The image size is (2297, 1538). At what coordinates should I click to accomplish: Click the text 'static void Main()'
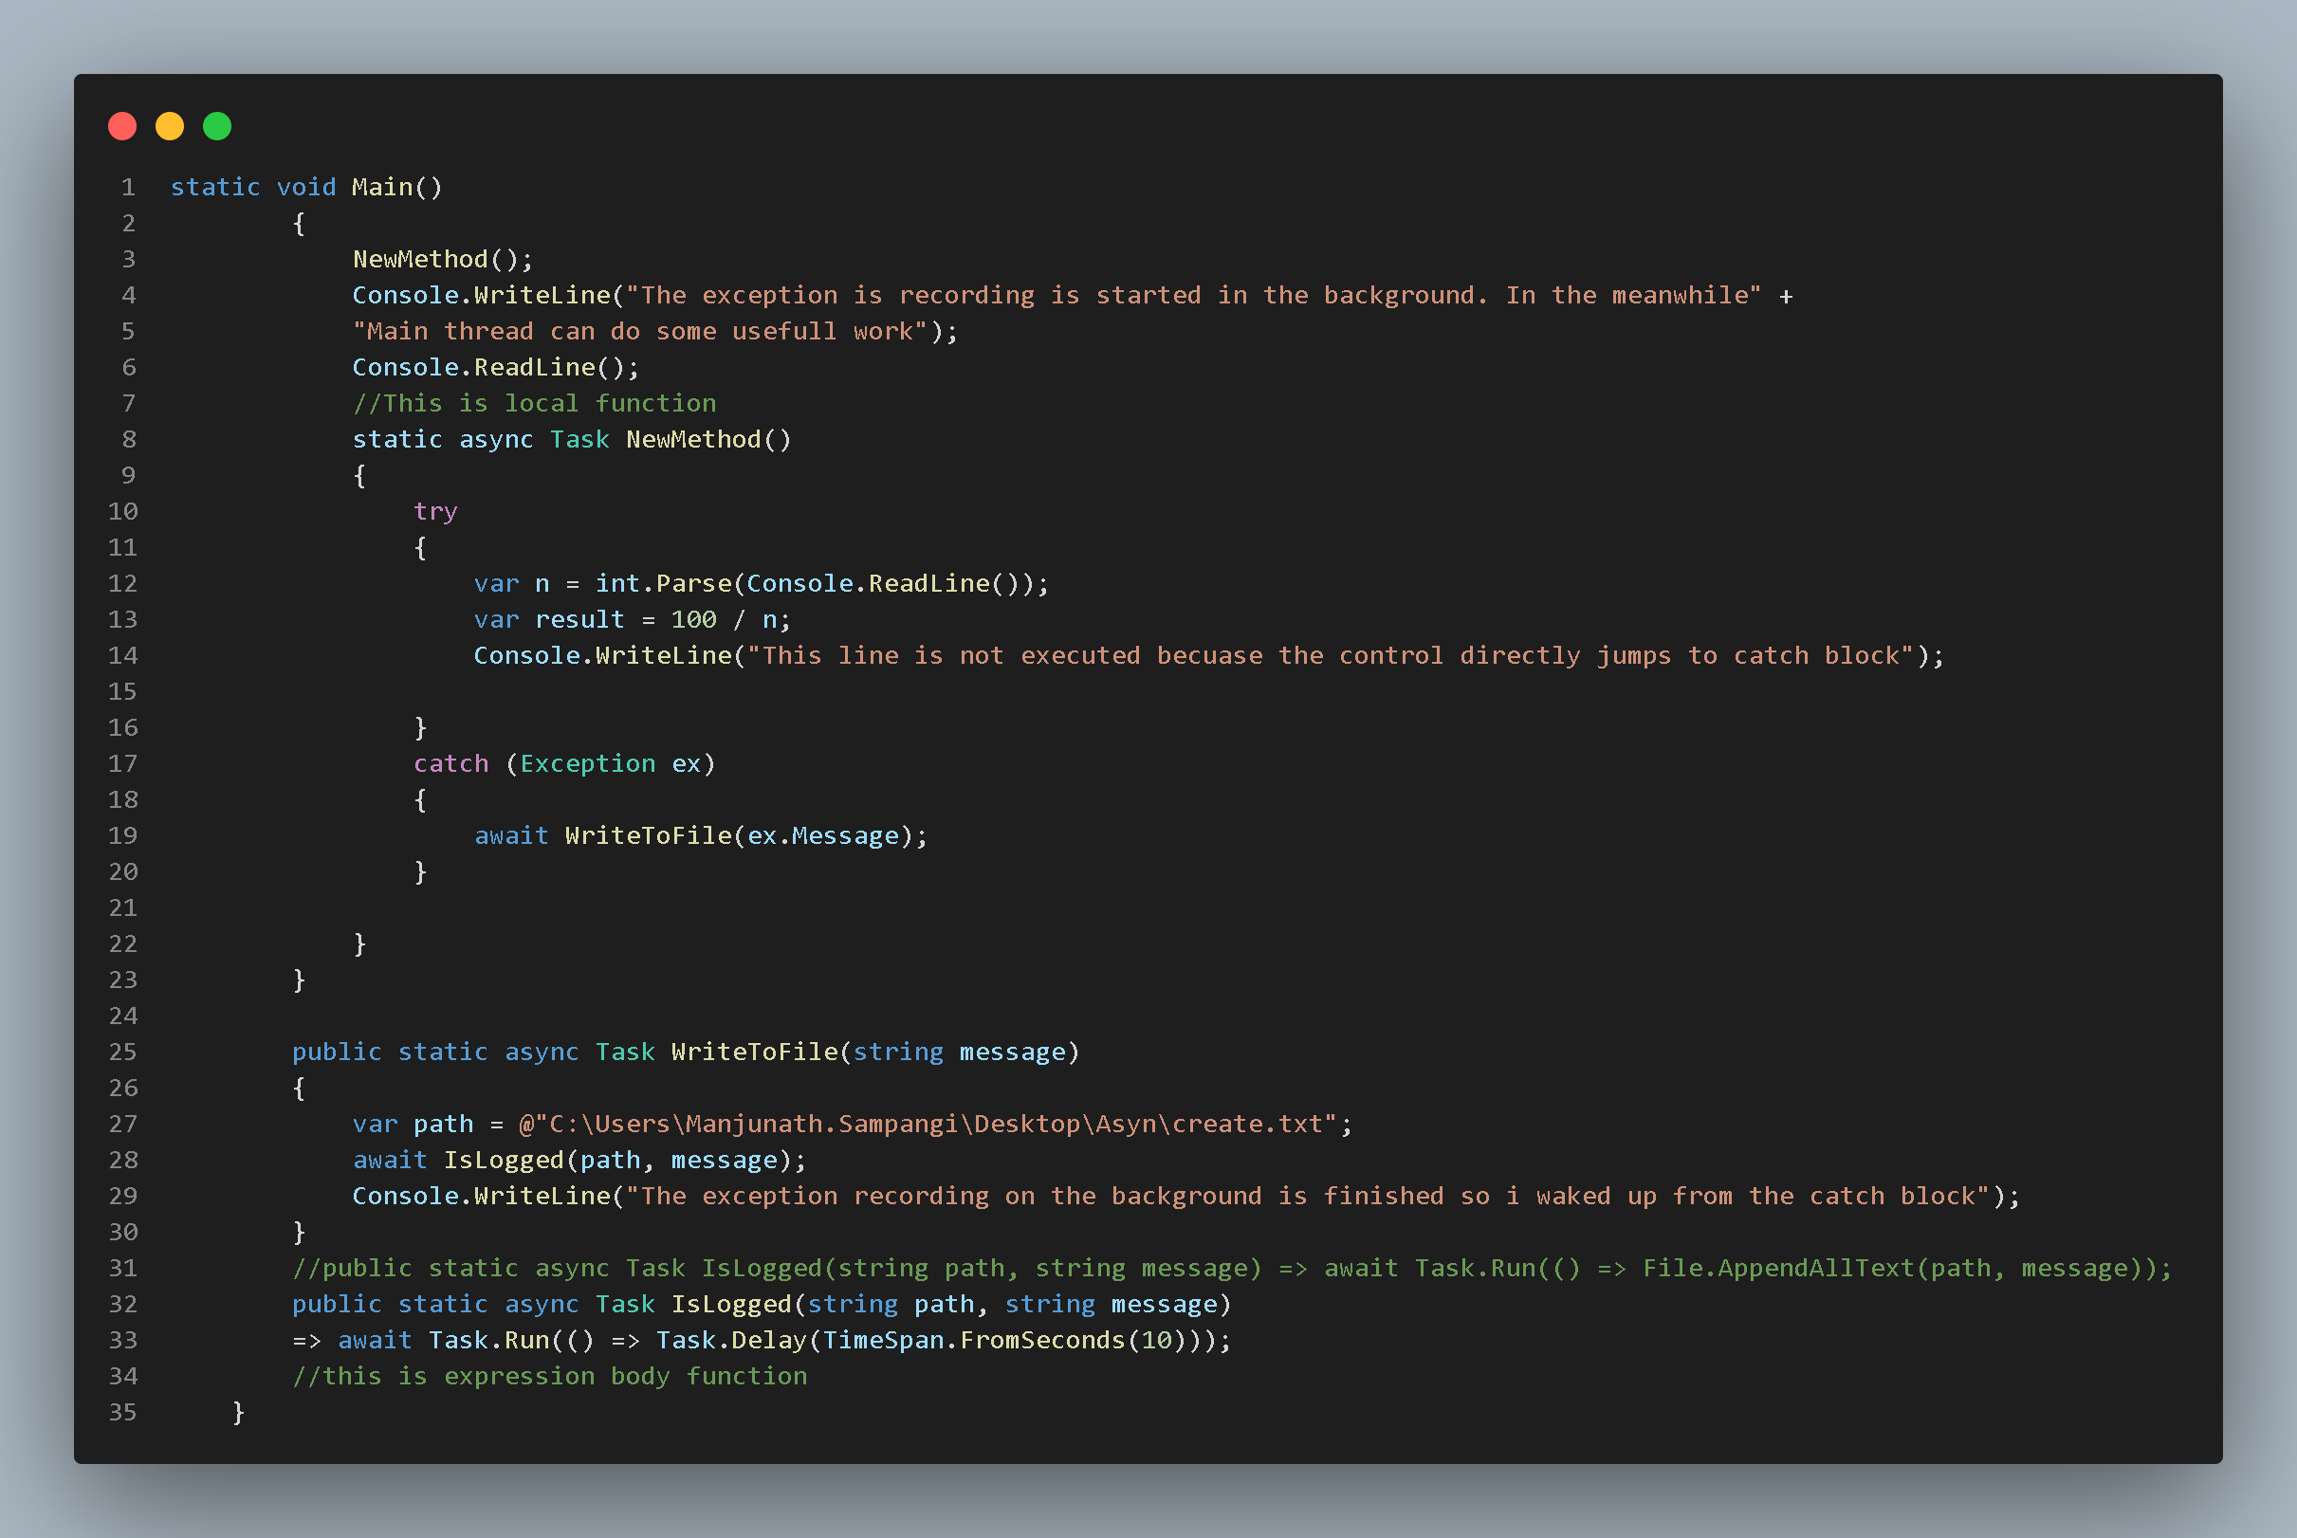307,188
